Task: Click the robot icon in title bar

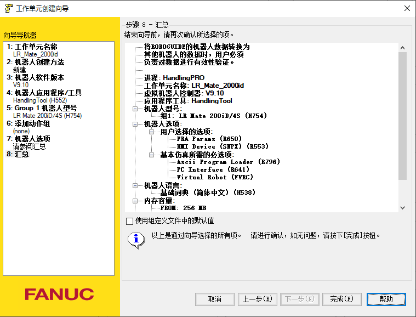Action: pyautogui.click(x=9, y=8)
